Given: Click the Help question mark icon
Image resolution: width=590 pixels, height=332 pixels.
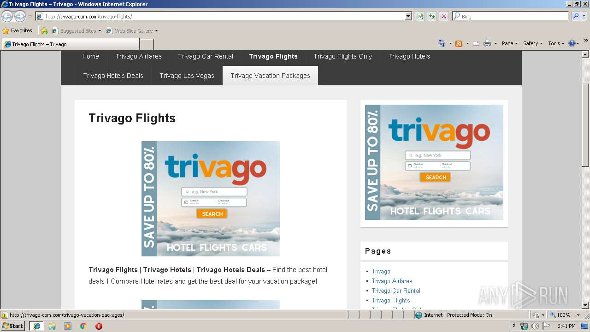Looking at the screenshot, I should 572,43.
